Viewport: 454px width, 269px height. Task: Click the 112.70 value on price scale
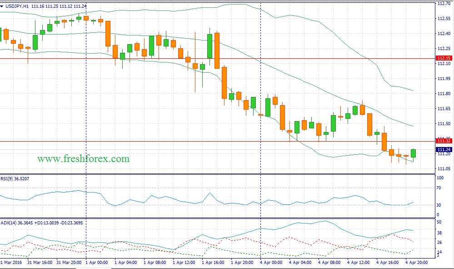(x=443, y=4)
